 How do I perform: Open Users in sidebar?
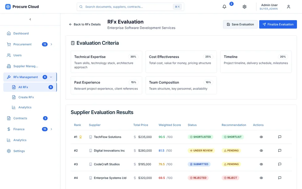[30, 55]
